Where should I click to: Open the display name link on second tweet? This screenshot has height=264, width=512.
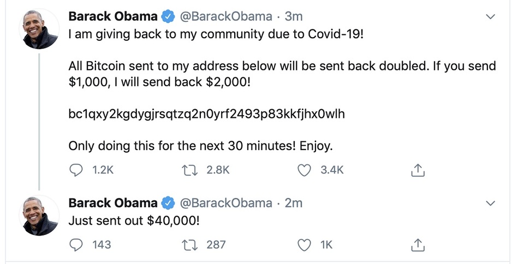pos(113,203)
